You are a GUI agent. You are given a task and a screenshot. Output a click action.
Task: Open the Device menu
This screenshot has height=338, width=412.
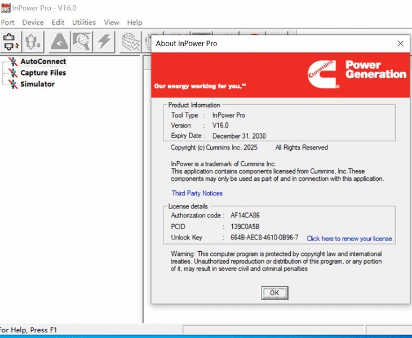click(x=33, y=23)
